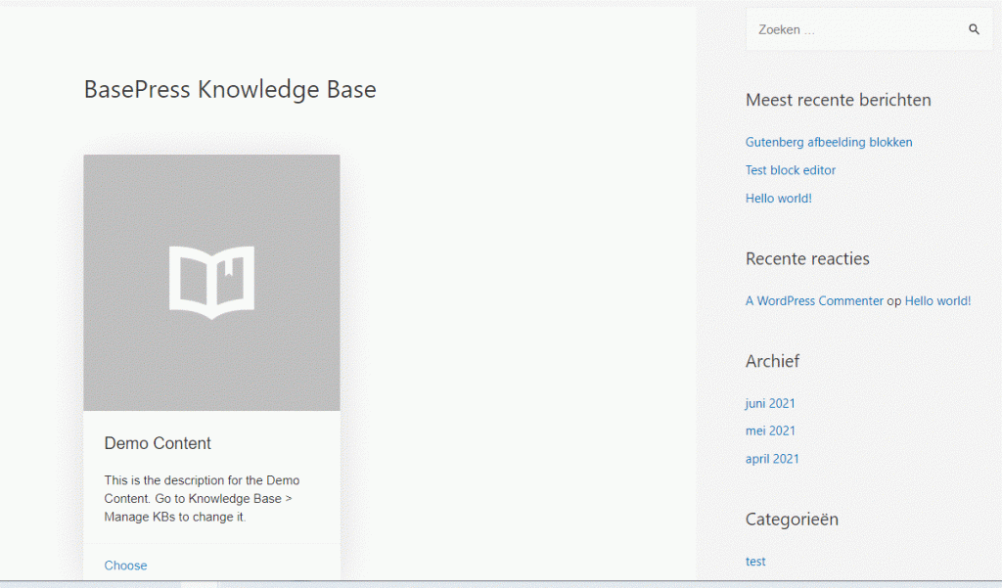This screenshot has height=588, width=1002.
Task: Open Hello world! link in Recente reacties
Action: pos(937,300)
